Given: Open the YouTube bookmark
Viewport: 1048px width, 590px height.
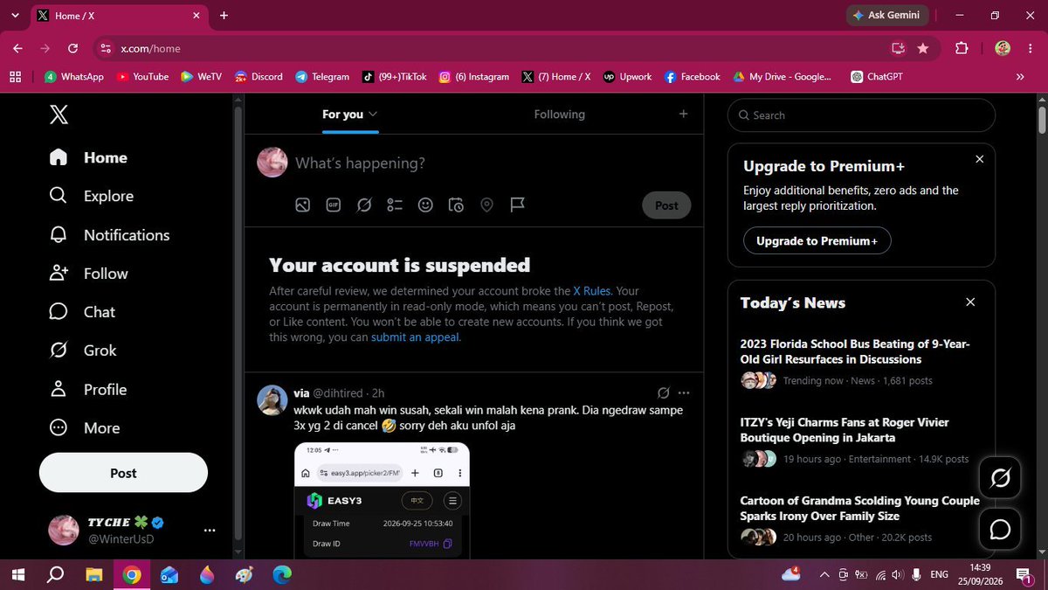Looking at the screenshot, I should (x=142, y=77).
